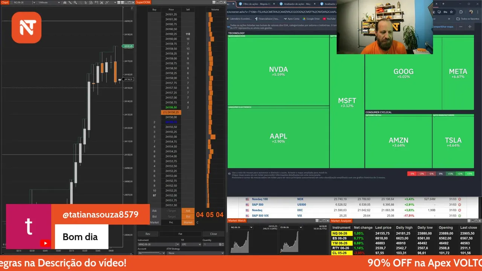This screenshot has width=482, height=271.
Task: Open the Account dropdown
Action: coord(151,253)
